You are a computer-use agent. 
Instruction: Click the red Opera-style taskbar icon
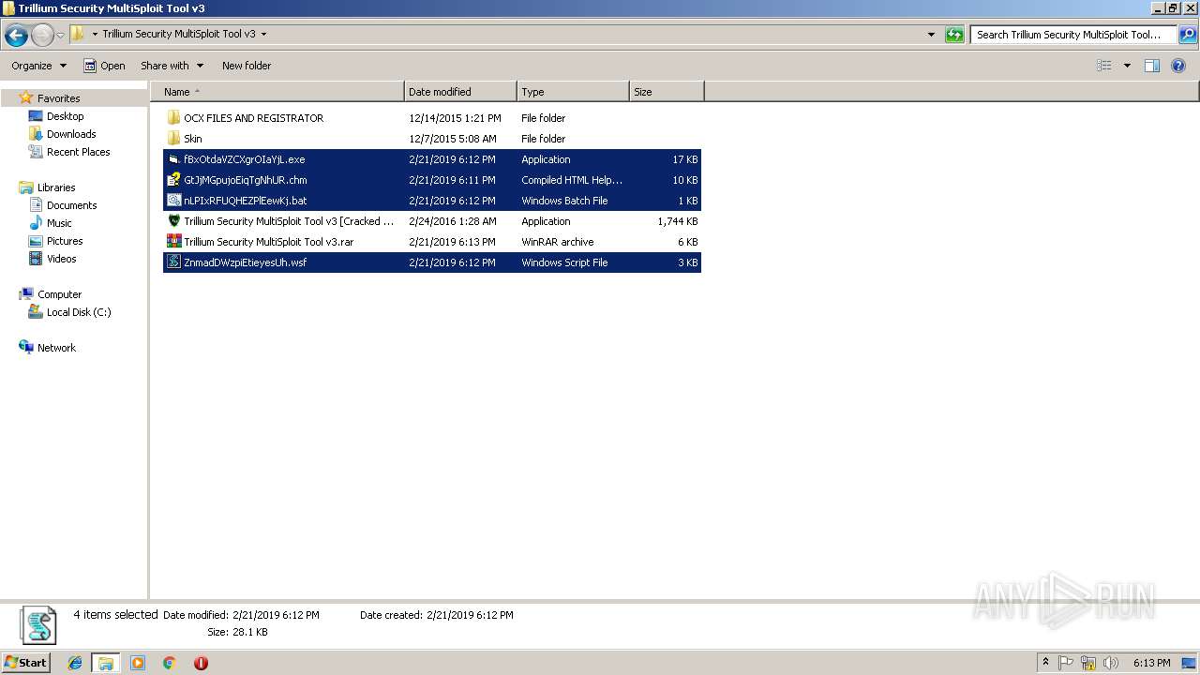coord(201,663)
